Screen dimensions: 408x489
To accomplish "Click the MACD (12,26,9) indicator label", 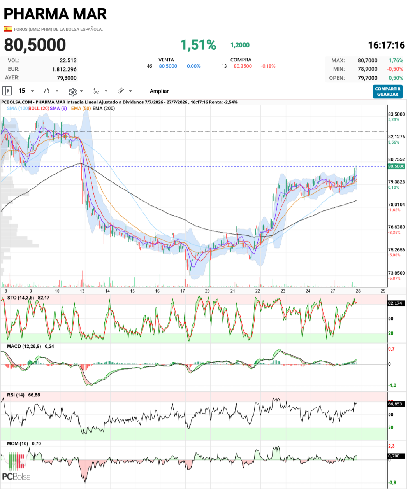I will click(24, 346).
